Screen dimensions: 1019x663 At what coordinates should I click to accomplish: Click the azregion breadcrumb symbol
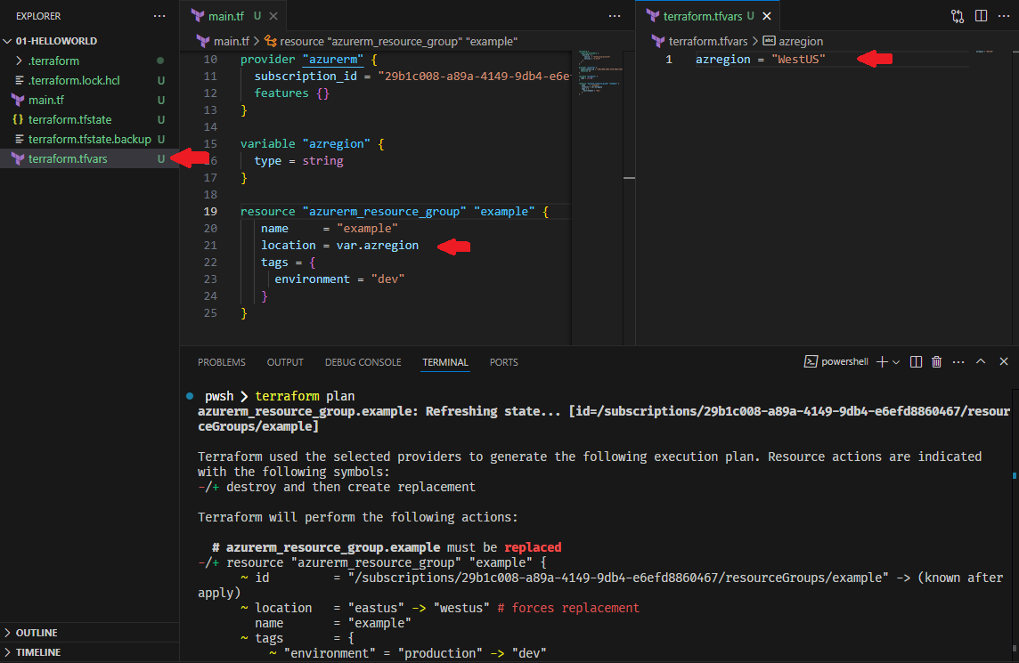coord(793,41)
